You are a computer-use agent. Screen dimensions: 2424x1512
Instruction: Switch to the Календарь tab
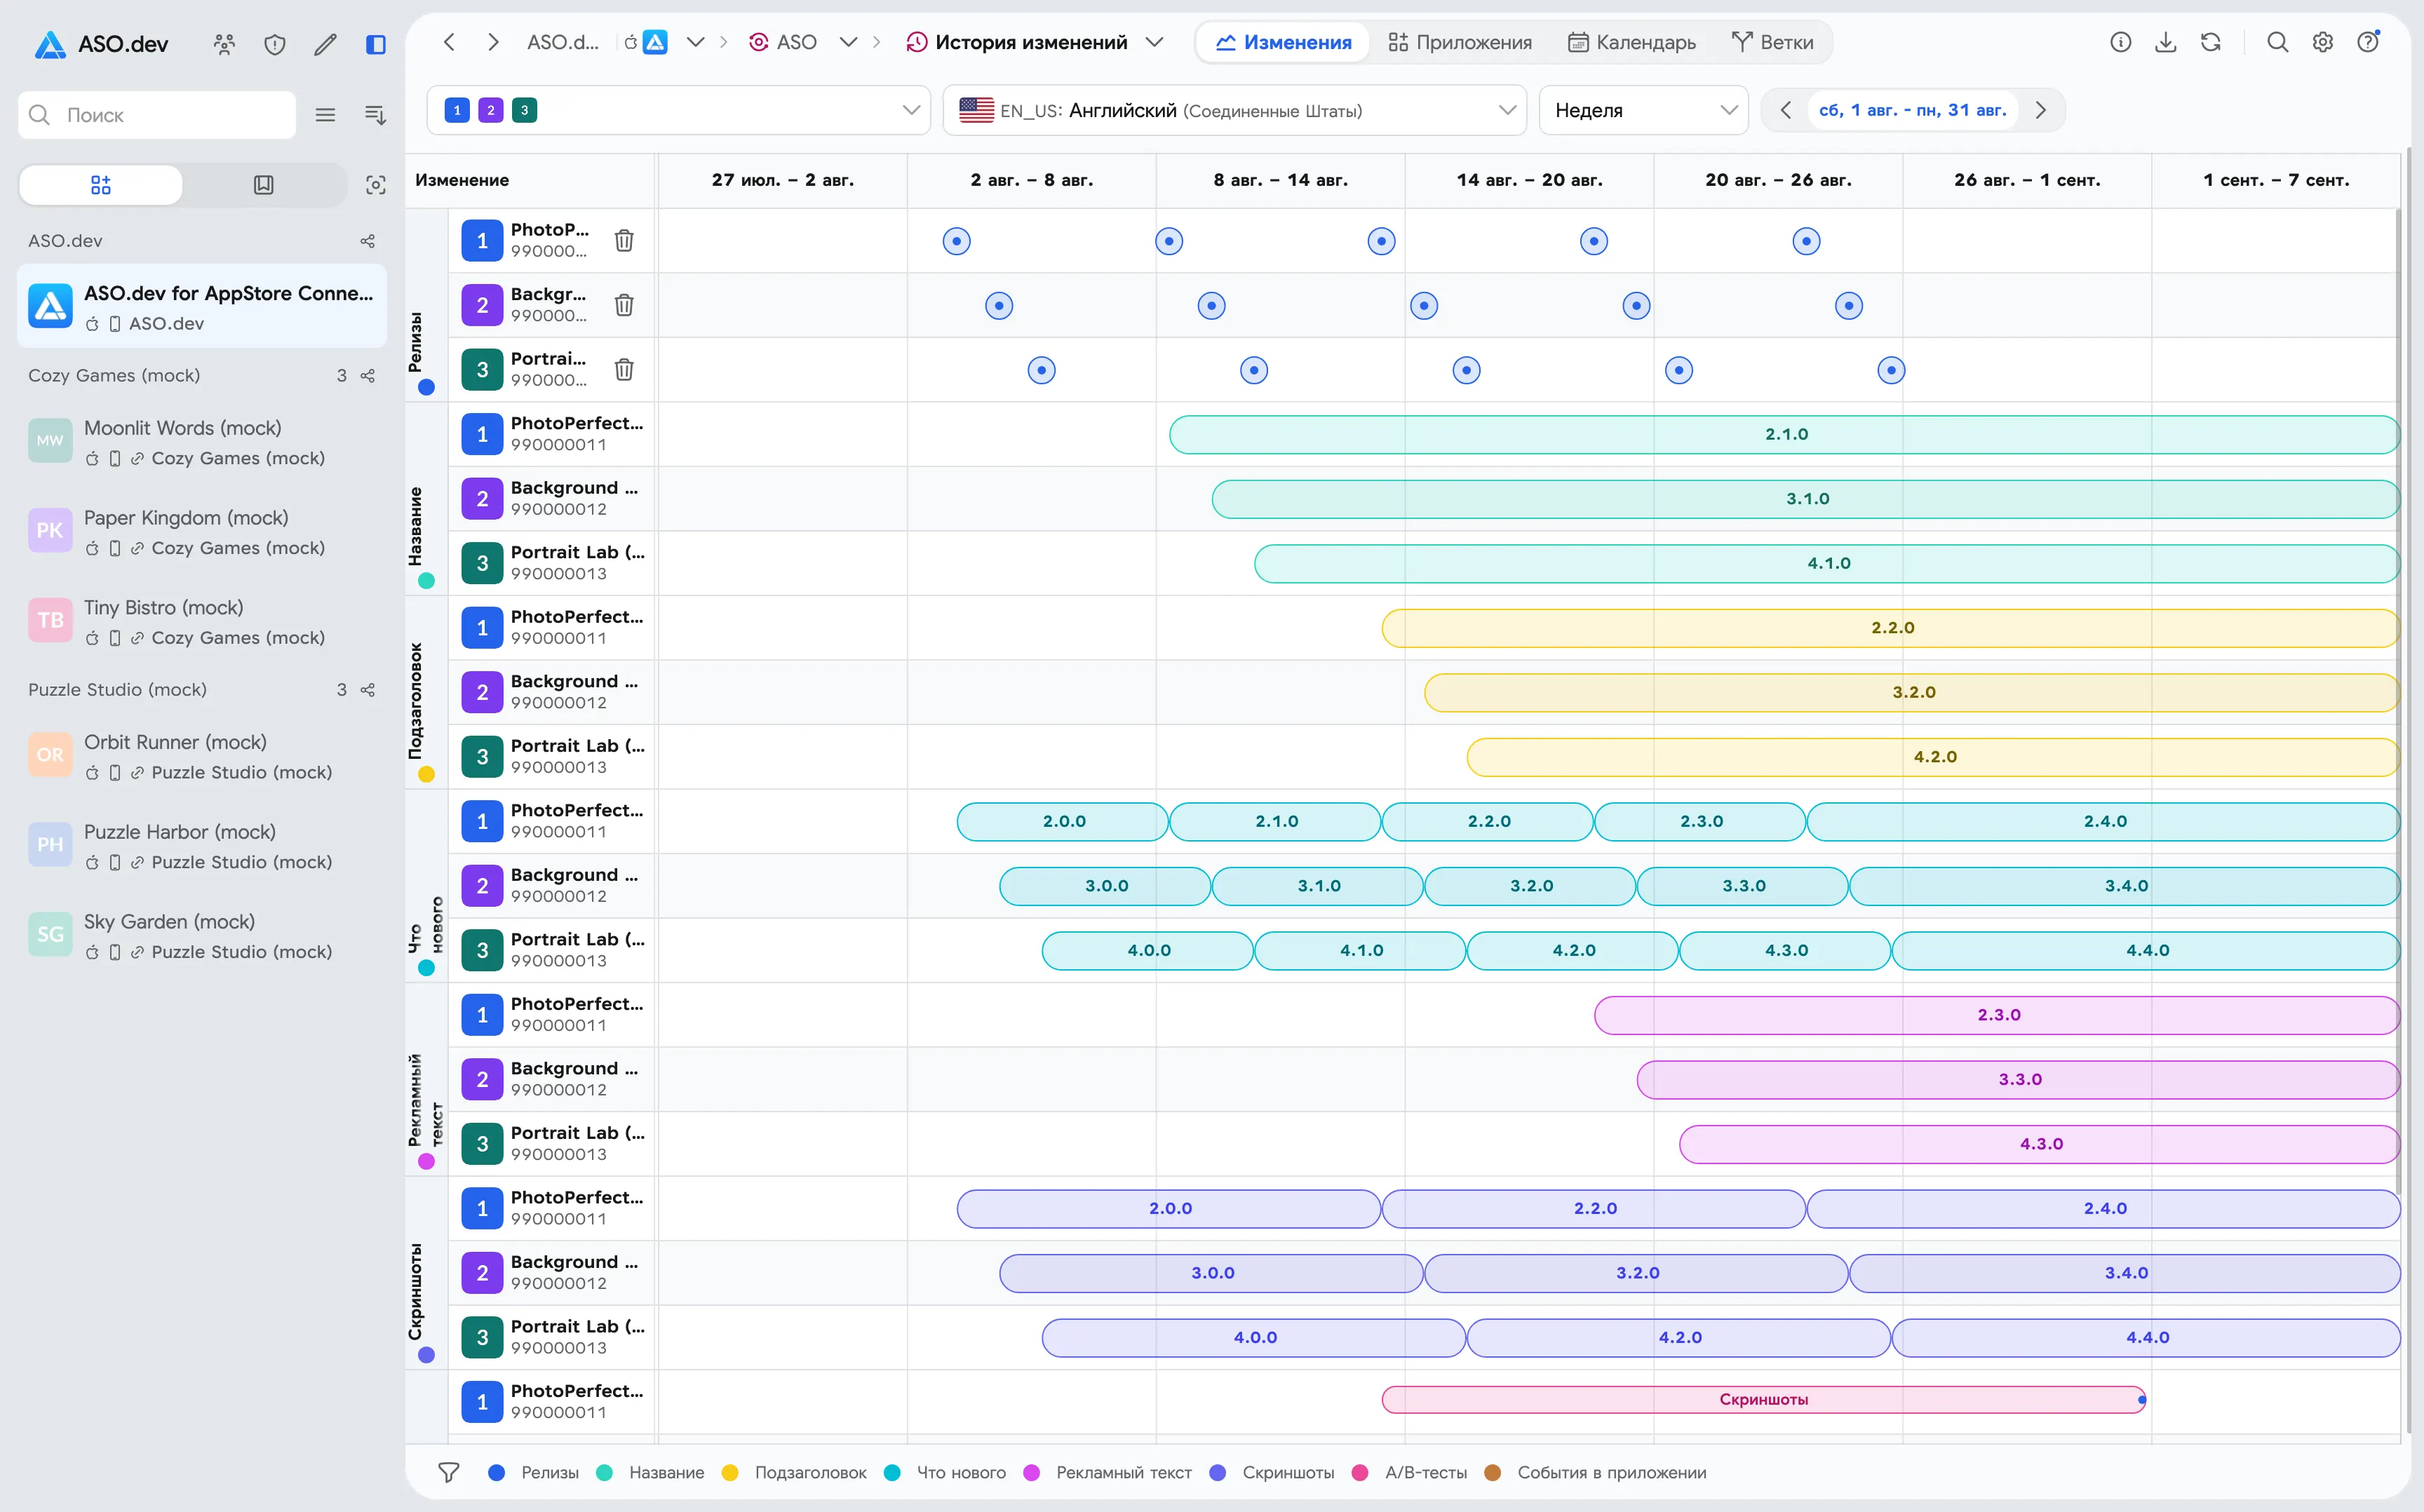(1631, 42)
